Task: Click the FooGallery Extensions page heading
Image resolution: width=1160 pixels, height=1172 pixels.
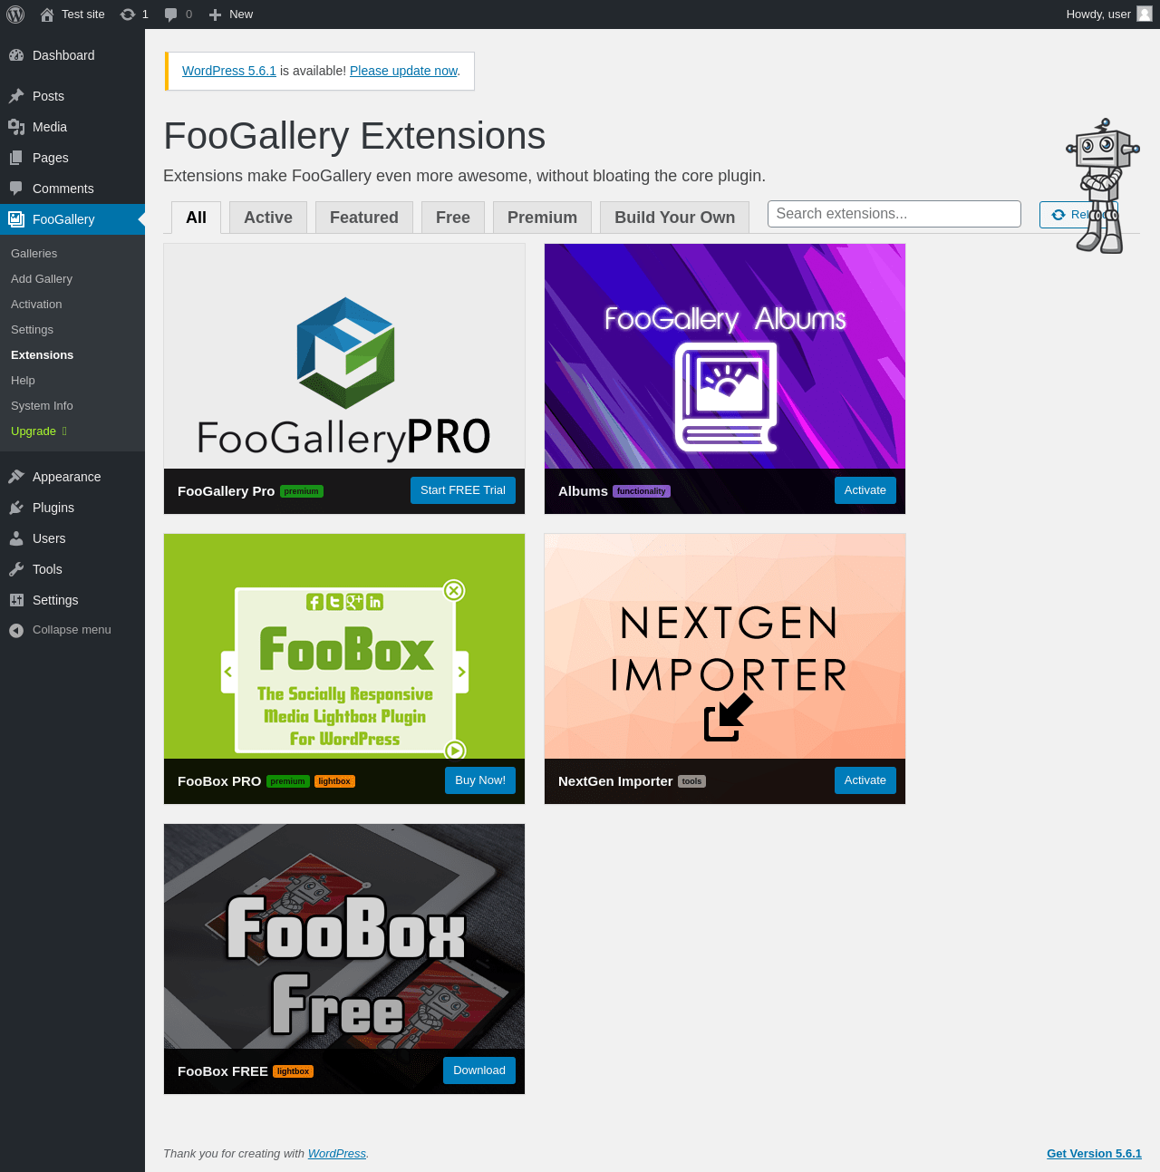Action: click(354, 136)
